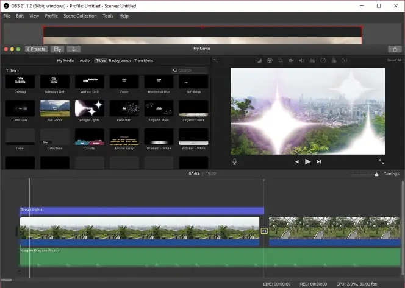Viewport: 405px width, 288px height.
Task: Select the Date/Time title thumbnail
Action: pos(55,136)
